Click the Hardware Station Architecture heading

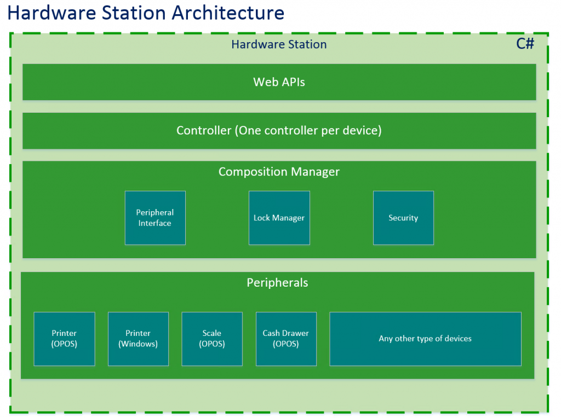[146, 13]
